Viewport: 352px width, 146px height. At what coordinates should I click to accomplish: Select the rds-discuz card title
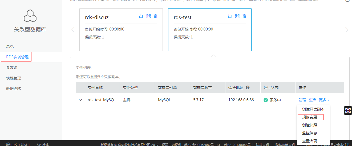pyautogui.click(x=97, y=17)
